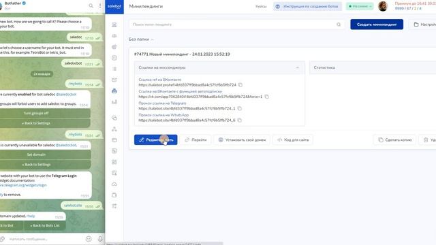This screenshot has width=436, height=245.
Task: Open the envelope mailing icon in Salebot sidebar
Action: point(114,80)
